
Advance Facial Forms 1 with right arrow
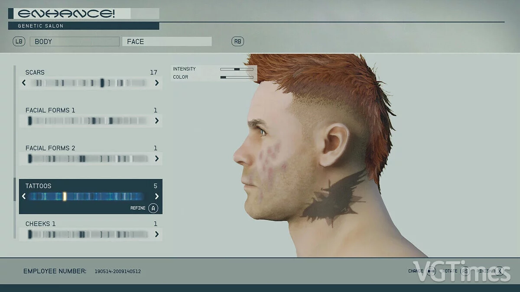pyautogui.click(x=157, y=121)
